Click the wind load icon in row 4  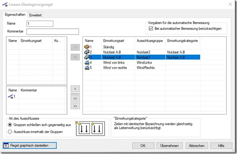tap(87, 62)
